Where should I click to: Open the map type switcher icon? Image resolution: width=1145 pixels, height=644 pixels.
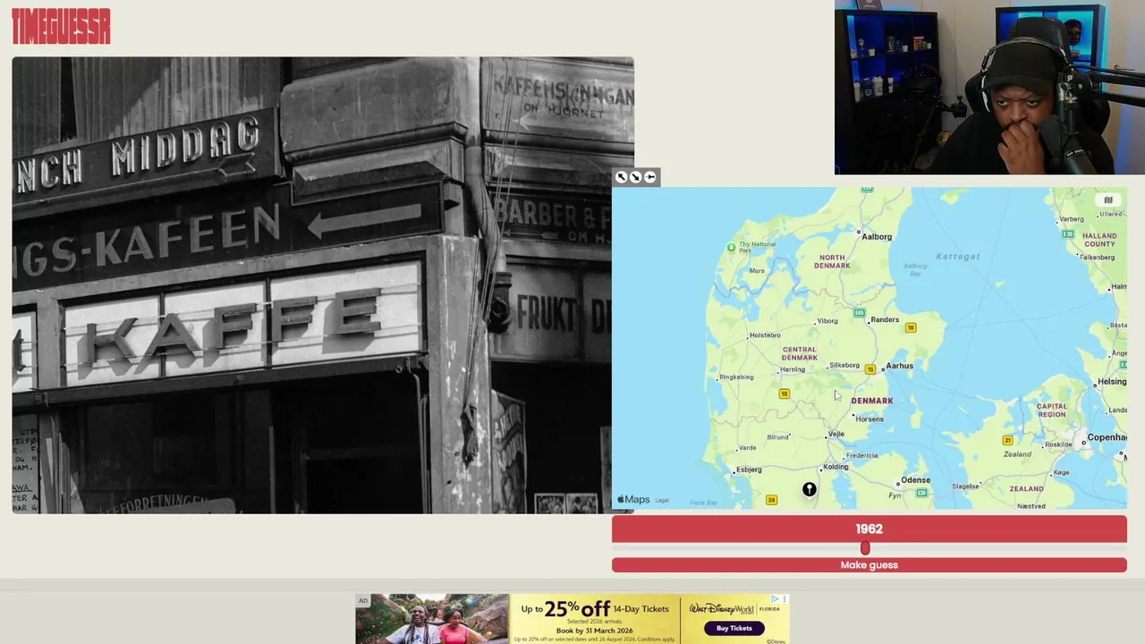click(1108, 200)
